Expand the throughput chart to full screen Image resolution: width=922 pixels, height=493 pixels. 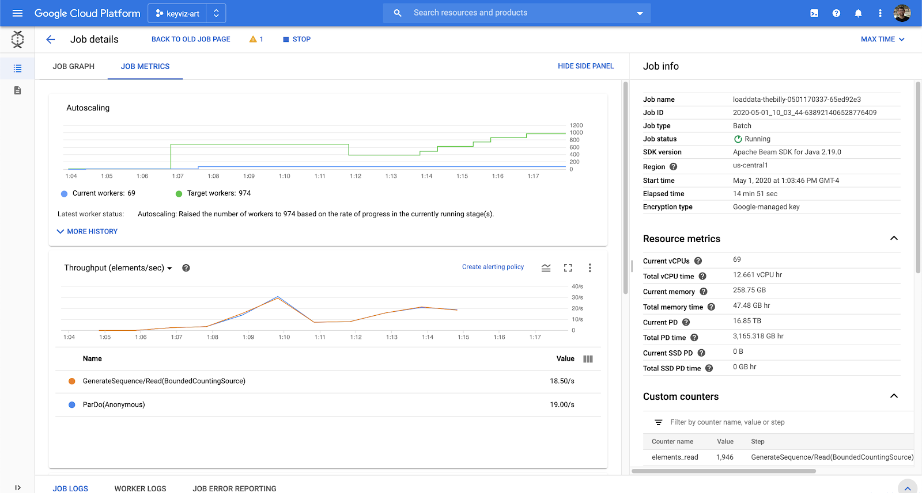tap(568, 267)
